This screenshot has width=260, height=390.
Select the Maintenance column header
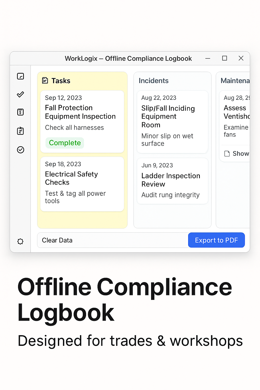[x=235, y=81]
